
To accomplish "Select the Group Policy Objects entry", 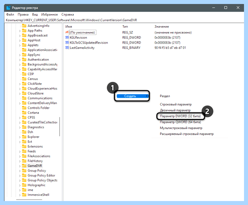I will (42, 180).
